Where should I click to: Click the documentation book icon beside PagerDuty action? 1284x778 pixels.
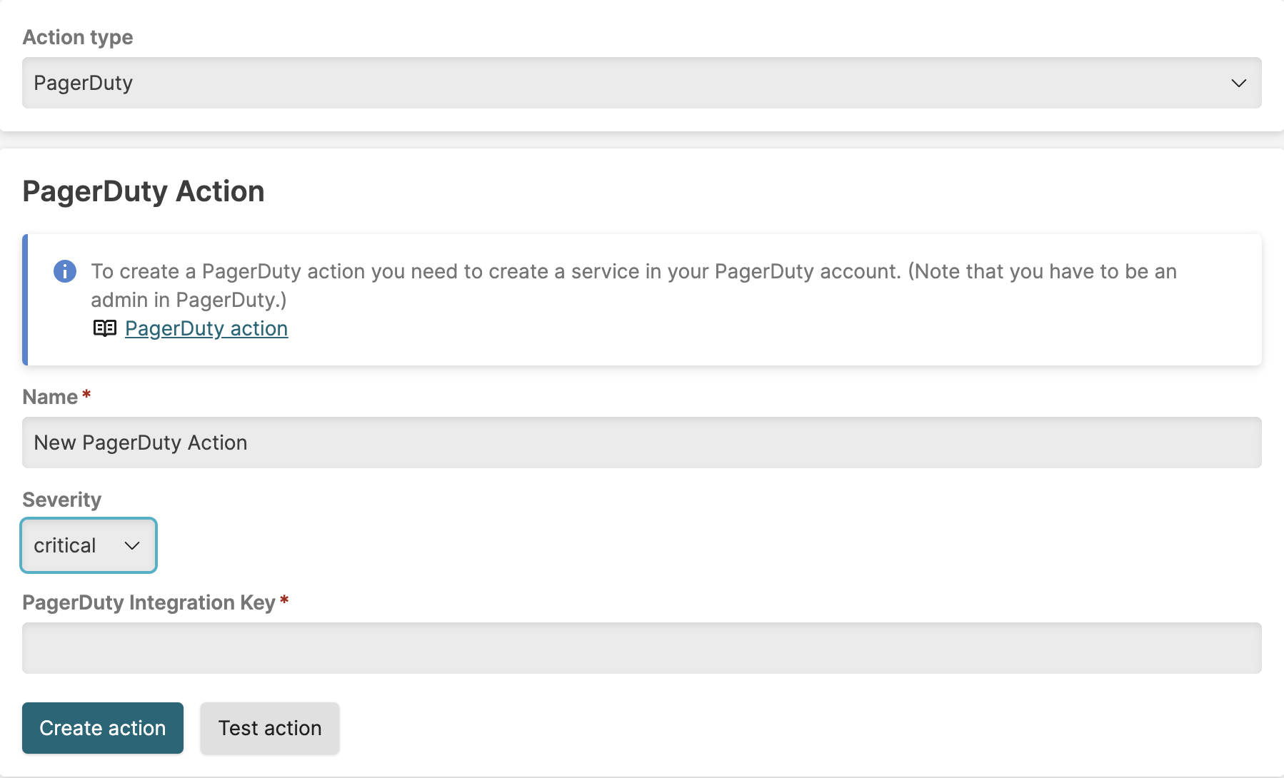[105, 328]
